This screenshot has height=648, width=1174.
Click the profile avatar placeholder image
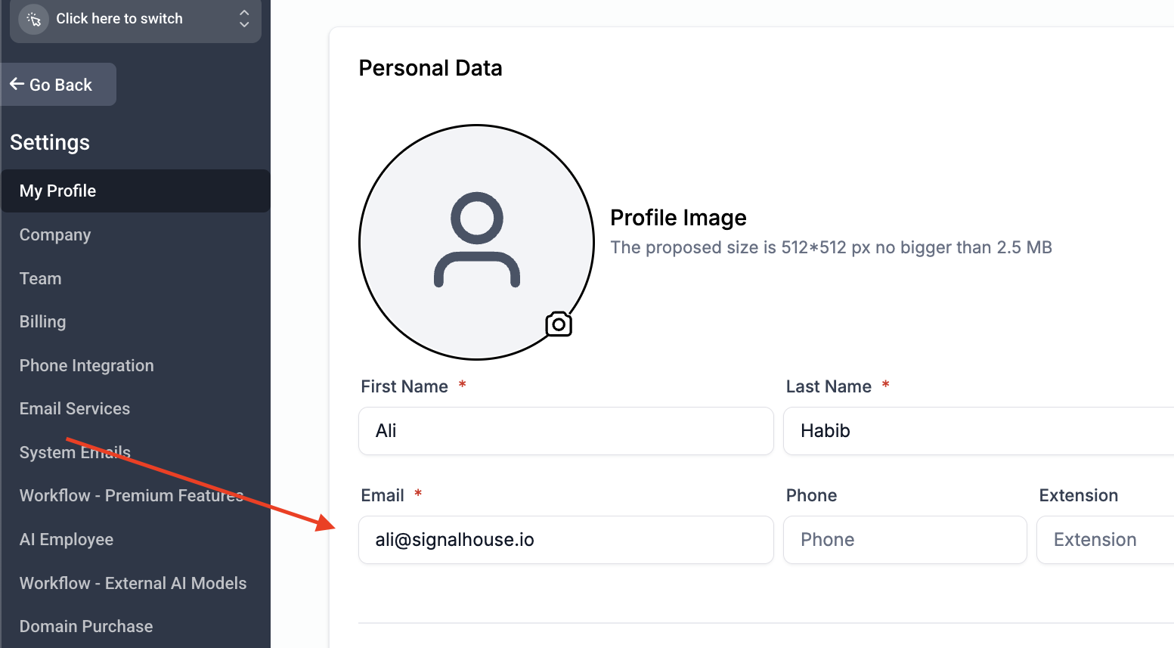tap(476, 241)
